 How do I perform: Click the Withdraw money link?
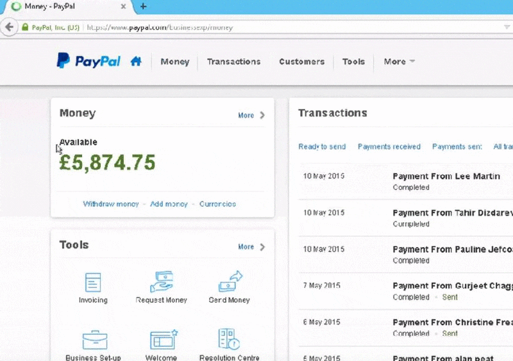click(x=111, y=204)
